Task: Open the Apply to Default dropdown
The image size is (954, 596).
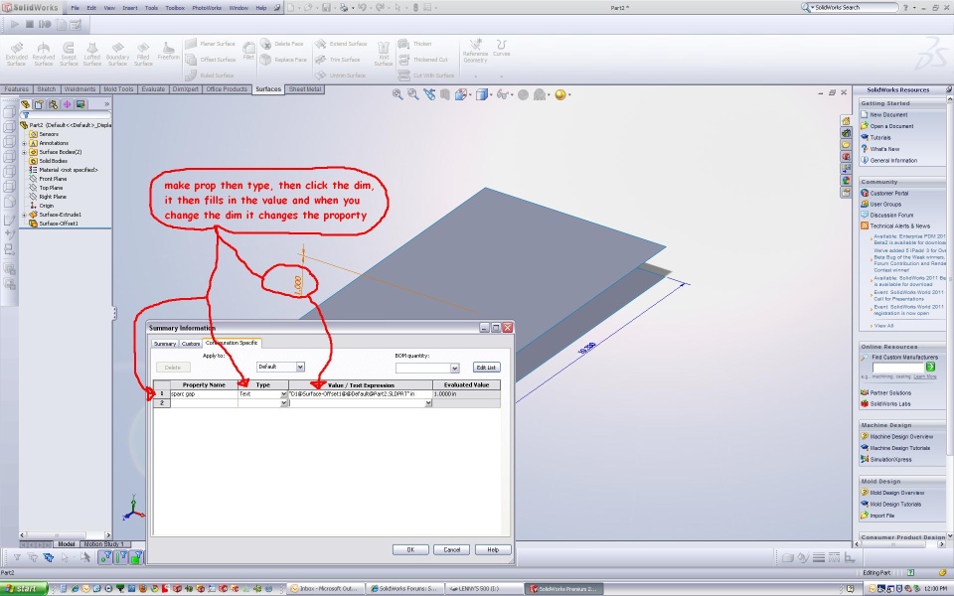Action: [300, 367]
